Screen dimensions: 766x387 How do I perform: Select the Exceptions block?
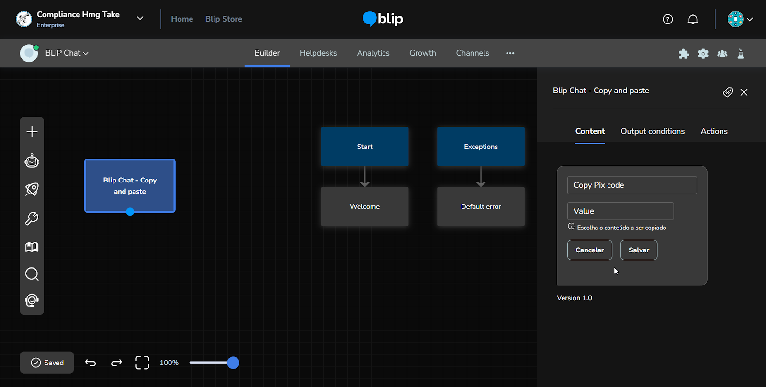tap(481, 147)
